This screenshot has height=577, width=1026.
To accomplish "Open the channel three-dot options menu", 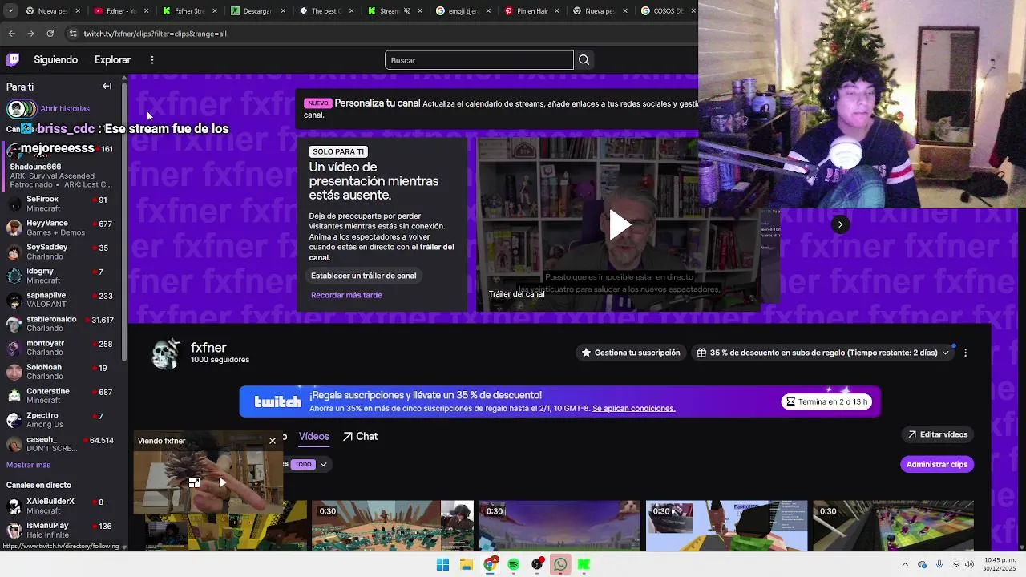I will click(965, 353).
